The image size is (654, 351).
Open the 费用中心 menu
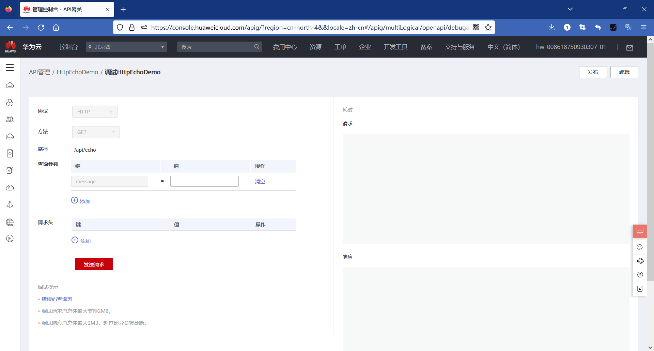pos(285,47)
